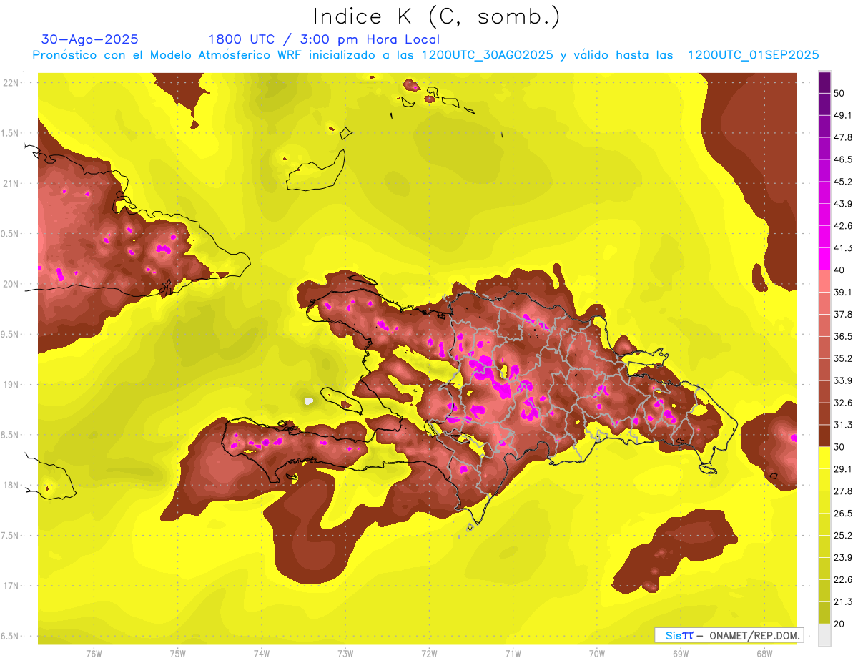This screenshot has height=663, width=858.
Task: Click the legend value "46.5"
Action: [x=843, y=159]
